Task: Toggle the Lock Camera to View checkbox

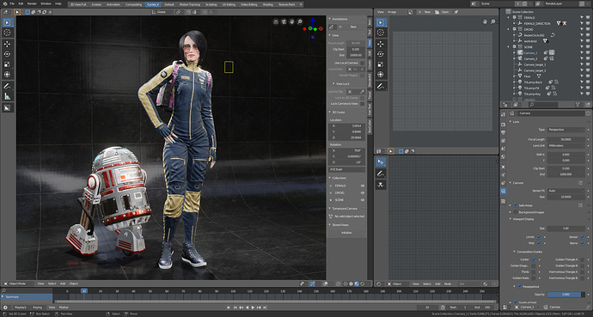Action: (x=362, y=104)
